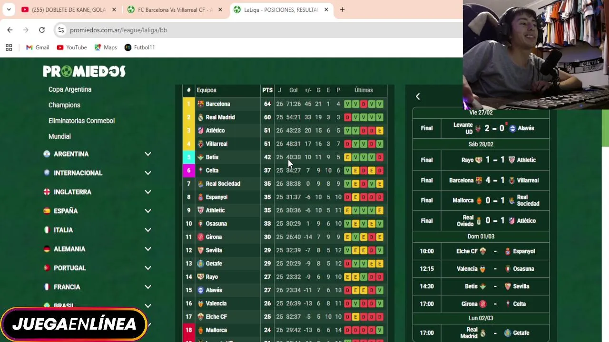Open Mallorca row in standings
609x342 pixels.
coord(285,330)
